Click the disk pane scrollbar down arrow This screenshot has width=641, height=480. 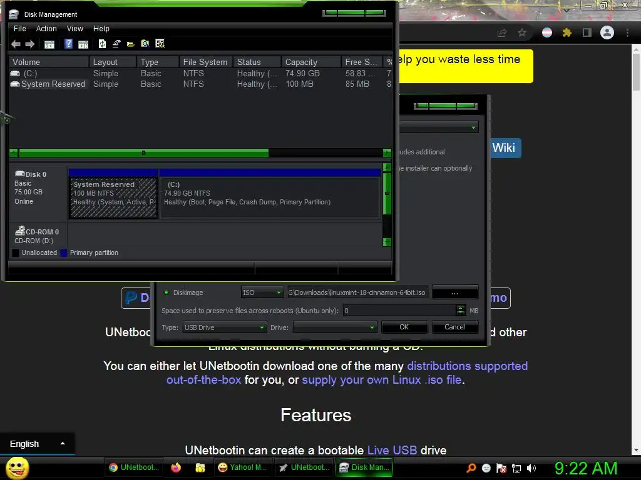click(x=387, y=242)
